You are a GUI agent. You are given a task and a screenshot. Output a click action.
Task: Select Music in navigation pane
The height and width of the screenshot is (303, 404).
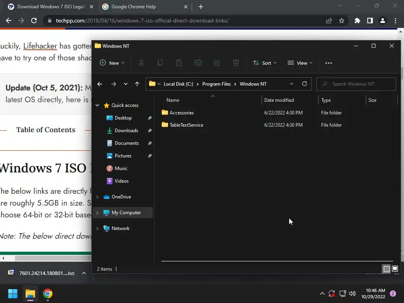[x=121, y=168]
